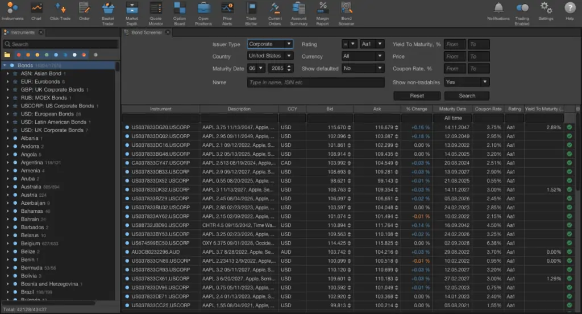Toggle the white color filter dot
This screenshot has height=314, width=582.
tap(74, 55)
